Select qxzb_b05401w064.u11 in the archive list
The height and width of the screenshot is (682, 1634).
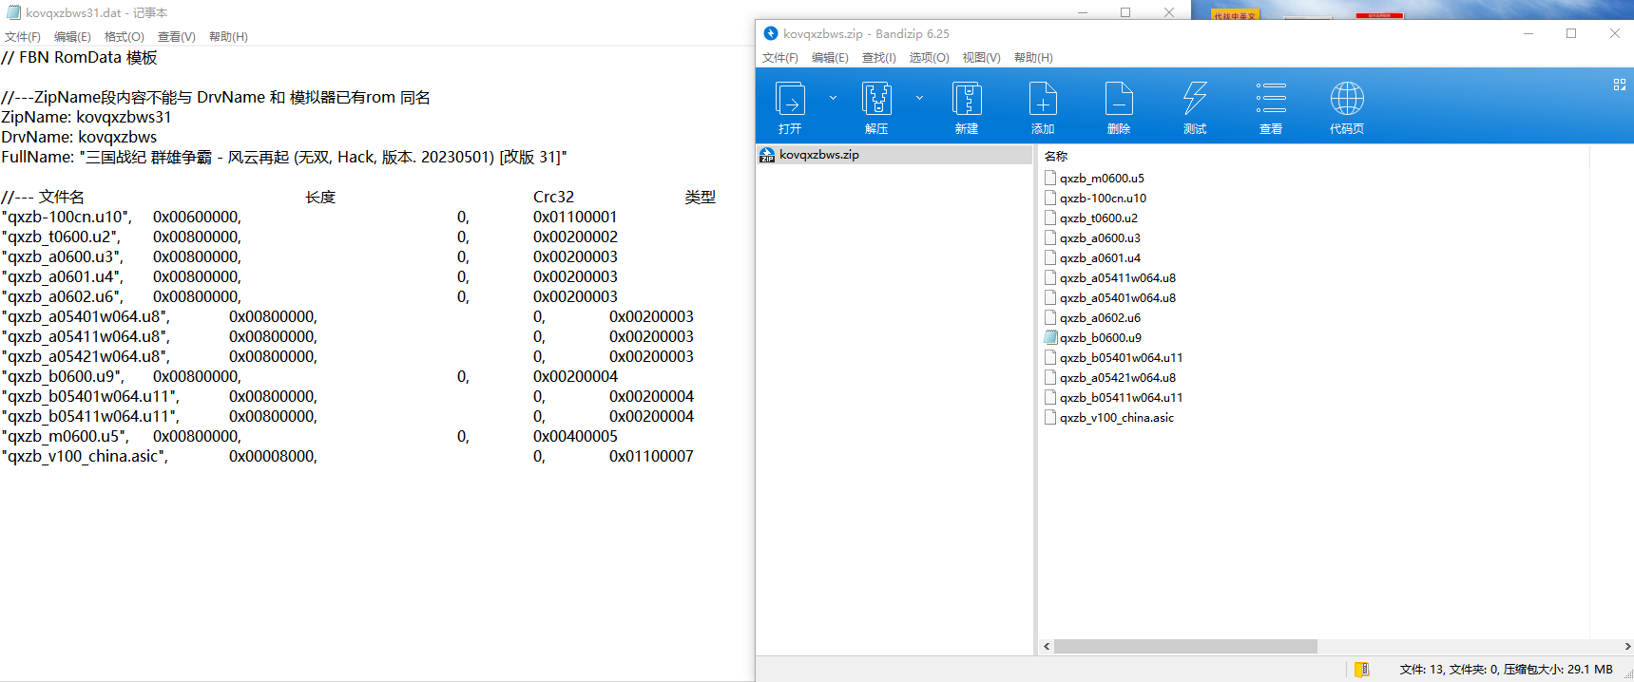point(1122,357)
